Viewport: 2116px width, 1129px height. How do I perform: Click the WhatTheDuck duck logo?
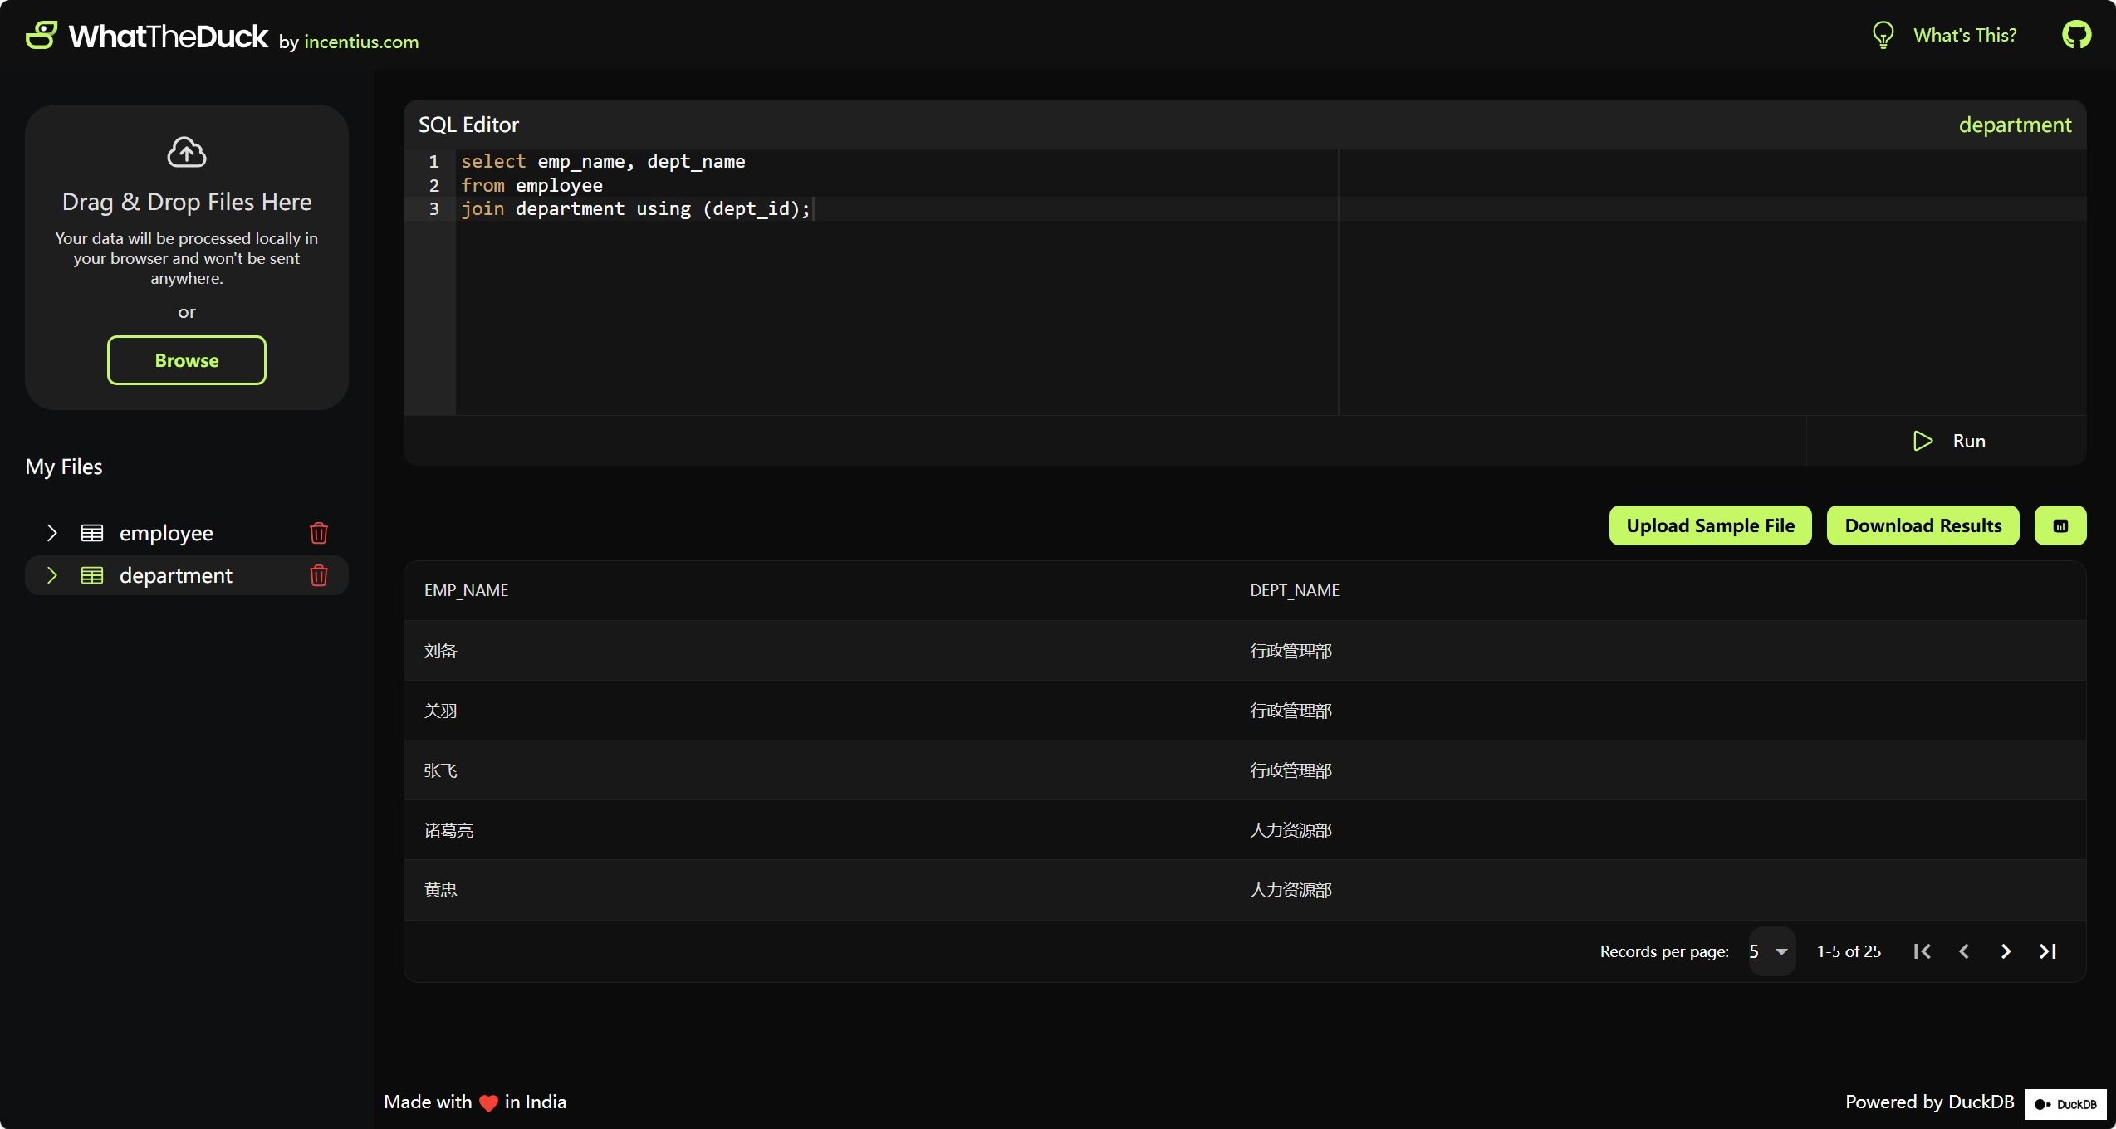pos(41,36)
